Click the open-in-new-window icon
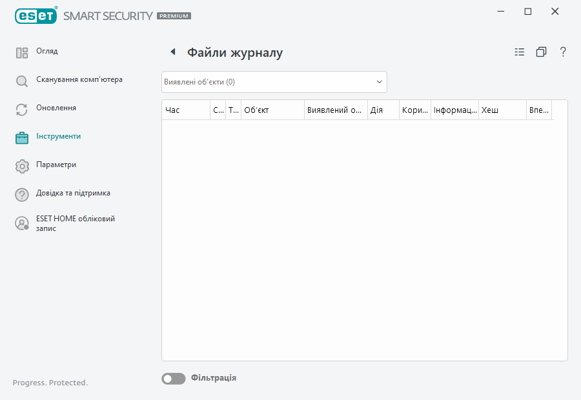Image resolution: width=581 pixels, height=400 pixels. [x=541, y=52]
